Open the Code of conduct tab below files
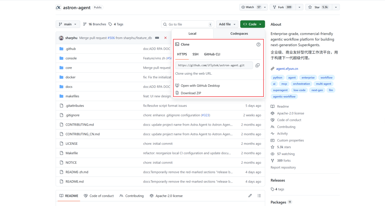The image size is (385, 206). click(x=99, y=196)
